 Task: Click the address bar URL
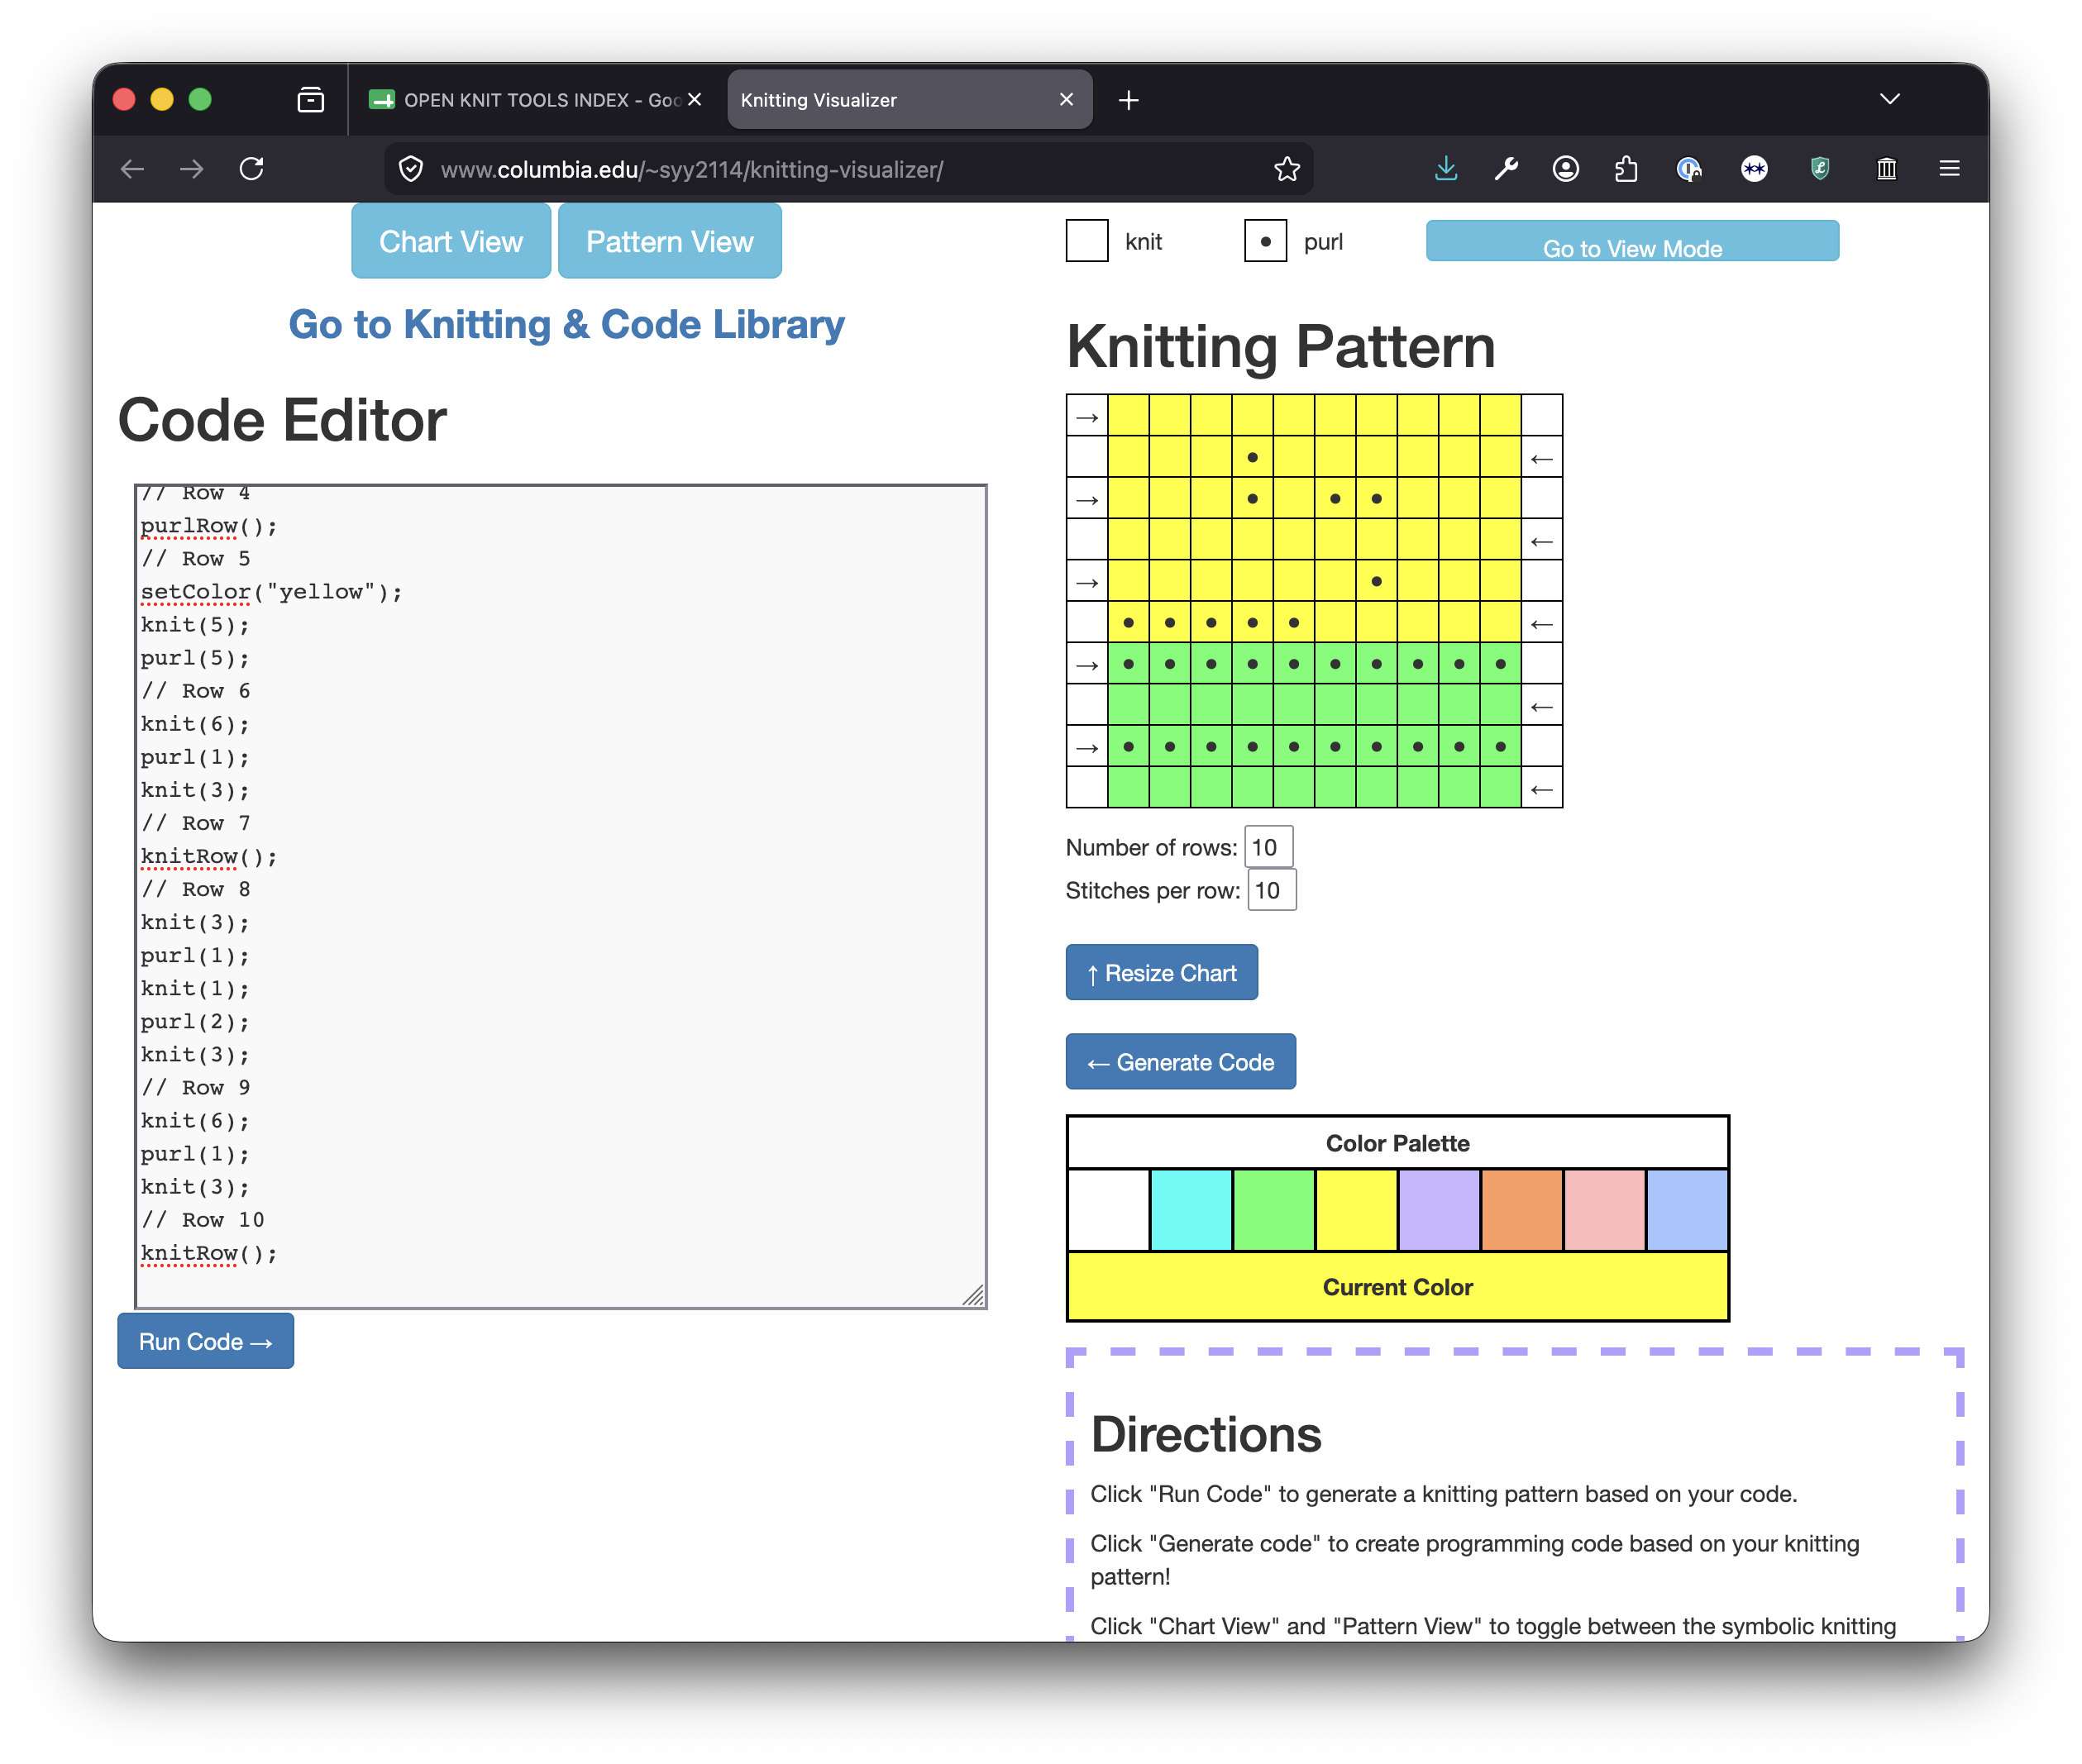tap(692, 170)
